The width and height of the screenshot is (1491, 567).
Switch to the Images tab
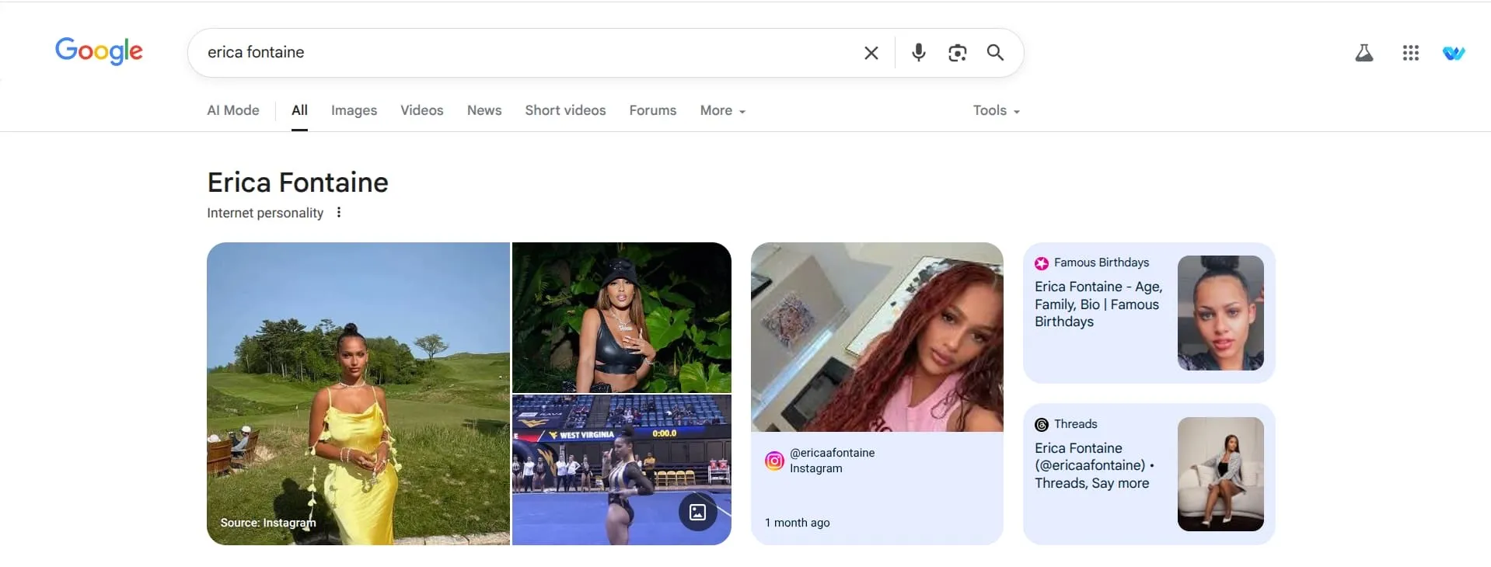[354, 110]
